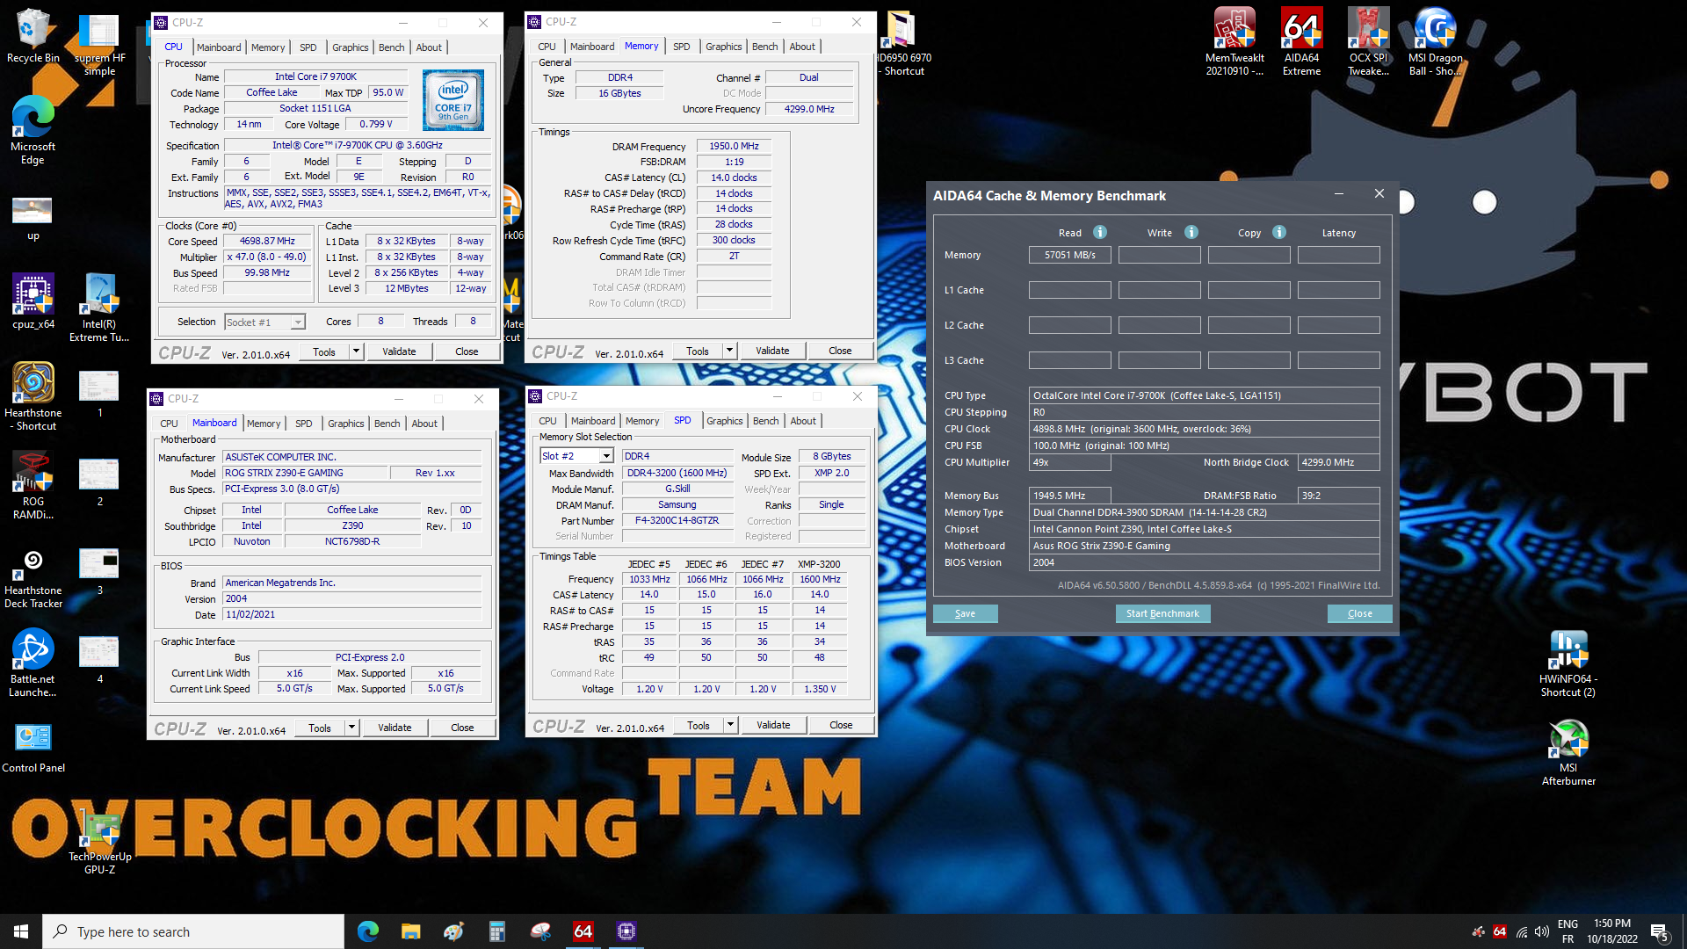Screen dimensions: 1687x949
Task: Open Graphics tab in Mainboard CPU-Z window
Action: point(346,424)
